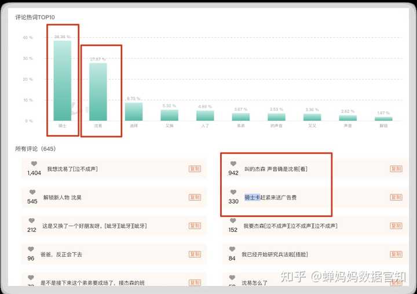Click the like count 96
The image size is (417, 294).
coord(31,258)
